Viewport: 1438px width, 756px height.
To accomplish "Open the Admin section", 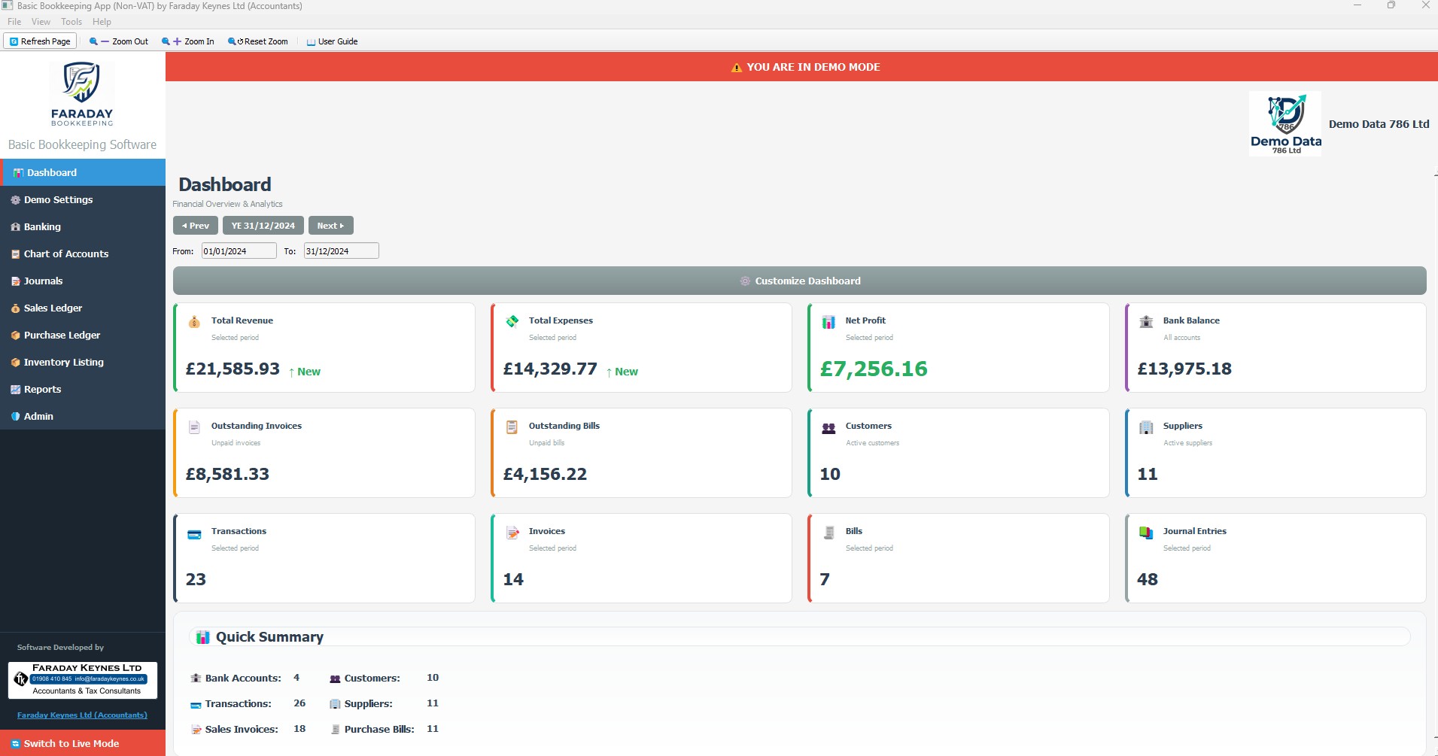I will (38, 416).
